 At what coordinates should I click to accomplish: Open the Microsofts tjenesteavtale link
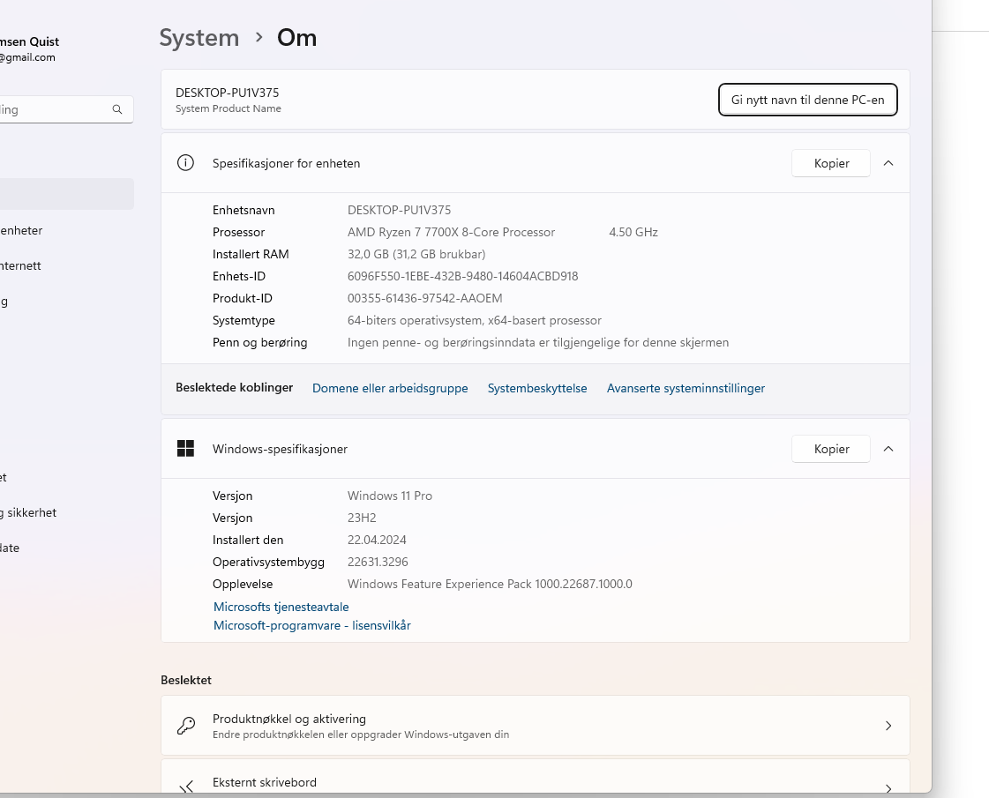tap(281, 607)
